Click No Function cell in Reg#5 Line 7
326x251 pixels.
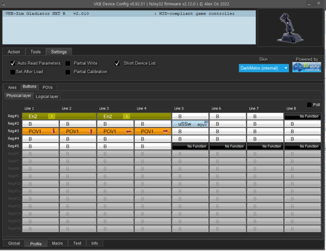tap(265, 146)
